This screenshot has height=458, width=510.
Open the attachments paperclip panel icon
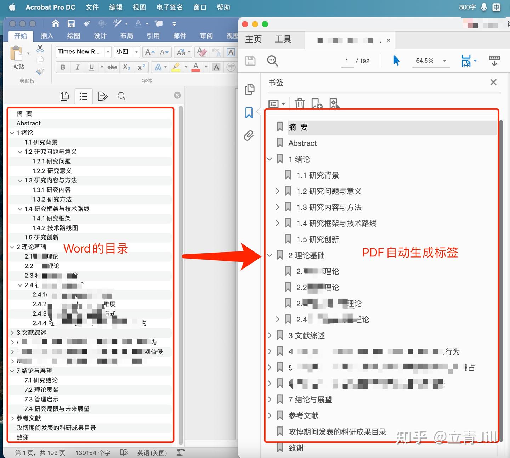tap(249, 135)
